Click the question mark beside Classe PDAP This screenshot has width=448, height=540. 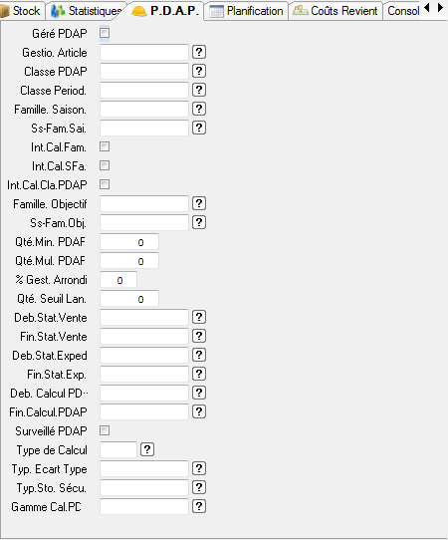[x=199, y=72]
